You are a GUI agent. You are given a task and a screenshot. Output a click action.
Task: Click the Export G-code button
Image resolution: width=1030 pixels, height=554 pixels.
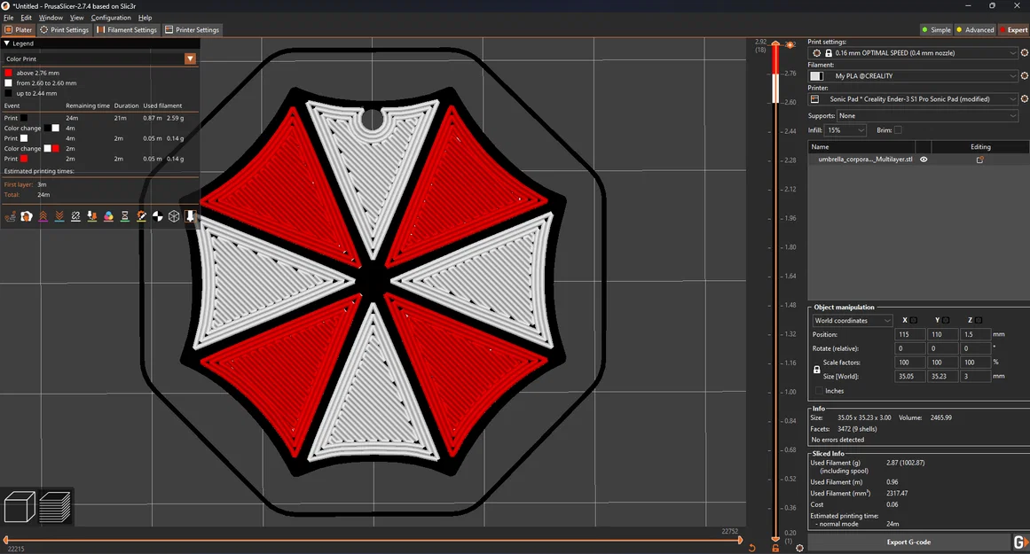pyautogui.click(x=908, y=542)
